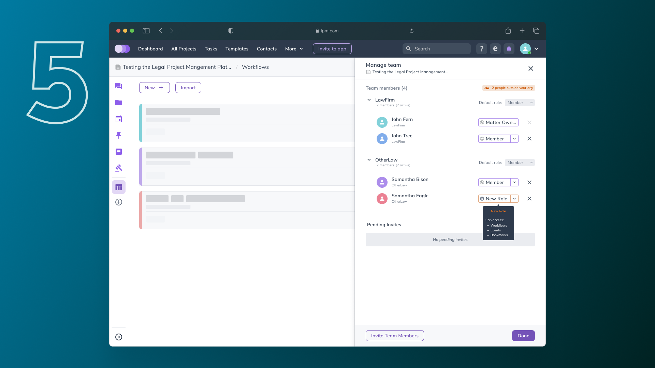Collapse the OtherLaw group
The width and height of the screenshot is (655, 368).
369,160
